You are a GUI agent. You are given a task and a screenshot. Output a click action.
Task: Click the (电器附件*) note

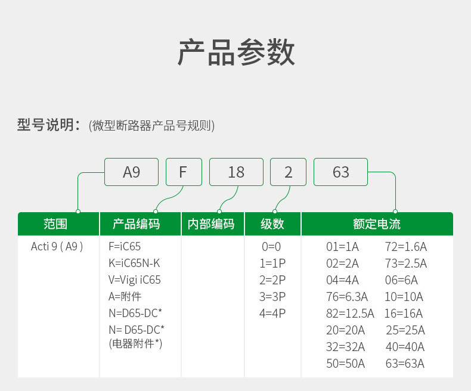pos(135,343)
